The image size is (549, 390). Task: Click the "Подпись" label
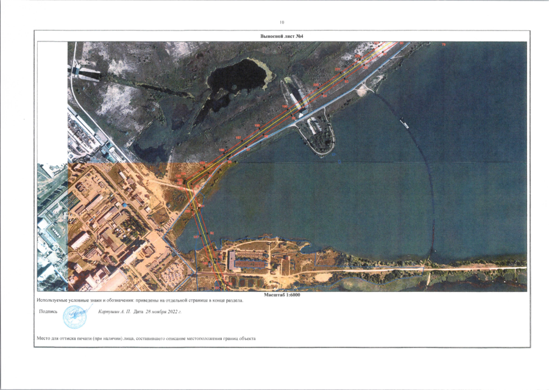48,311
